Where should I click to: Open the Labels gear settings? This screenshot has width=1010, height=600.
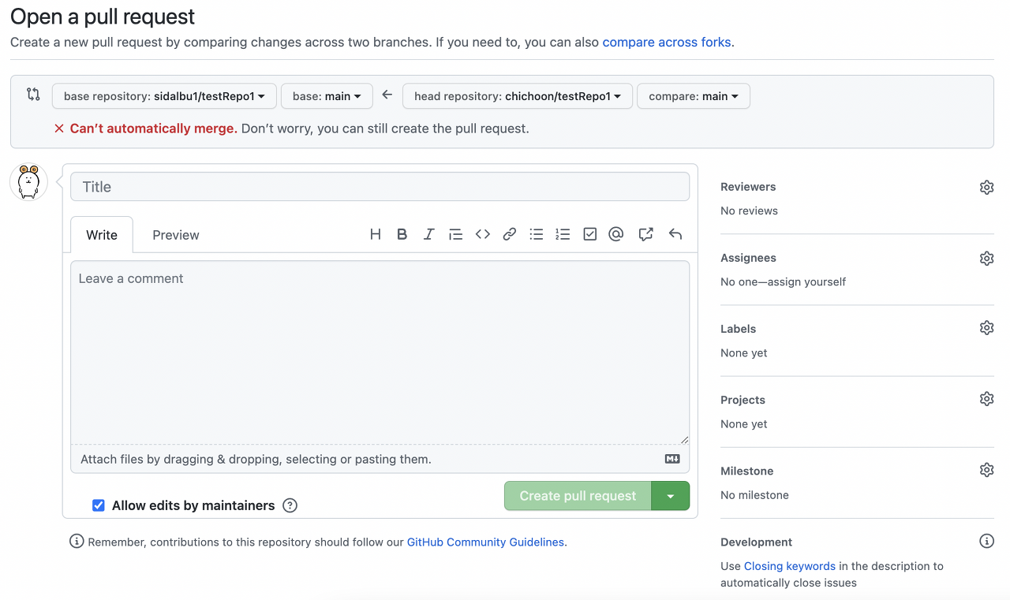(x=986, y=328)
